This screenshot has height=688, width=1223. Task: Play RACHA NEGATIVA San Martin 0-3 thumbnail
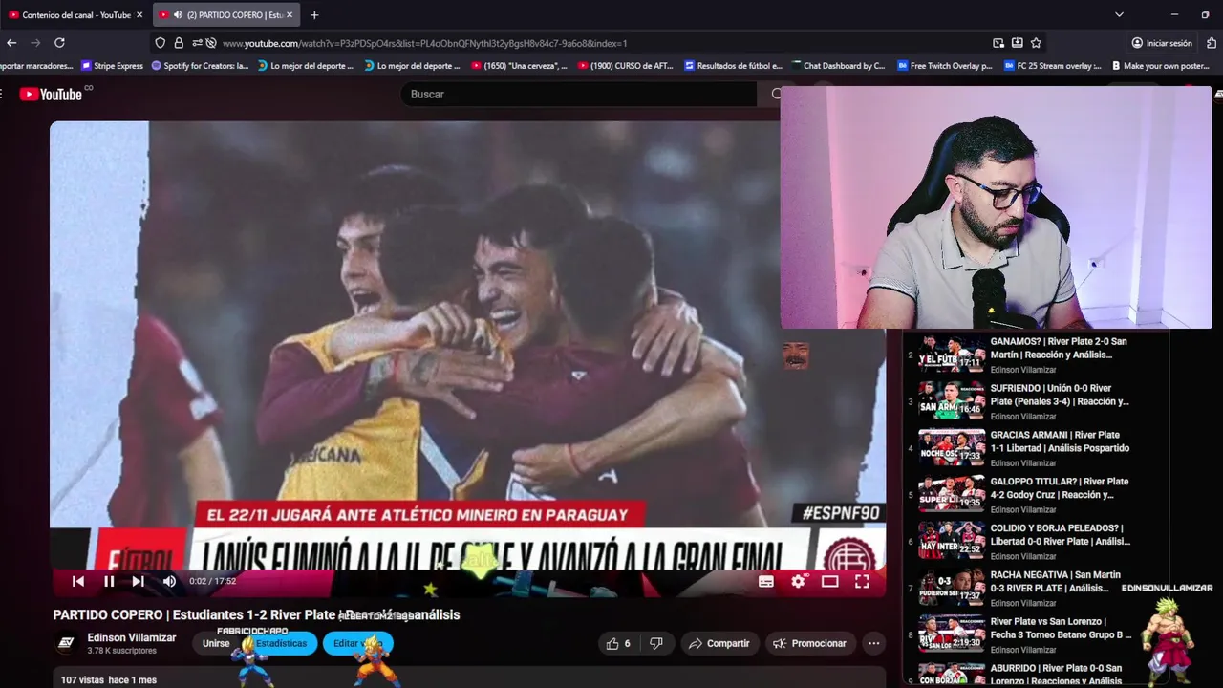pyautogui.click(x=952, y=586)
